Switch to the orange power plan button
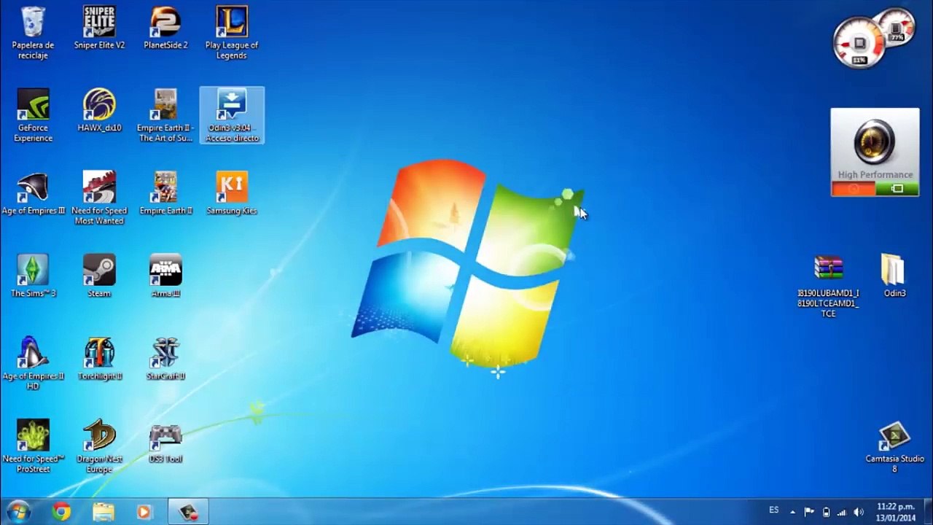 tap(854, 189)
